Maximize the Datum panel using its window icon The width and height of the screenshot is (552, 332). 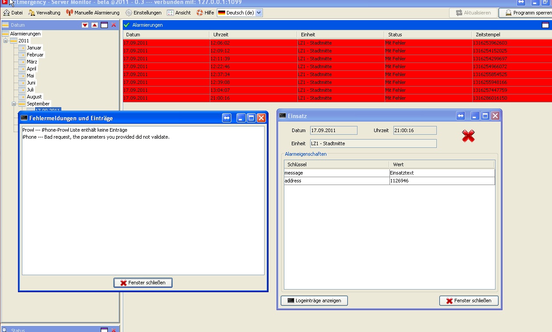(104, 25)
